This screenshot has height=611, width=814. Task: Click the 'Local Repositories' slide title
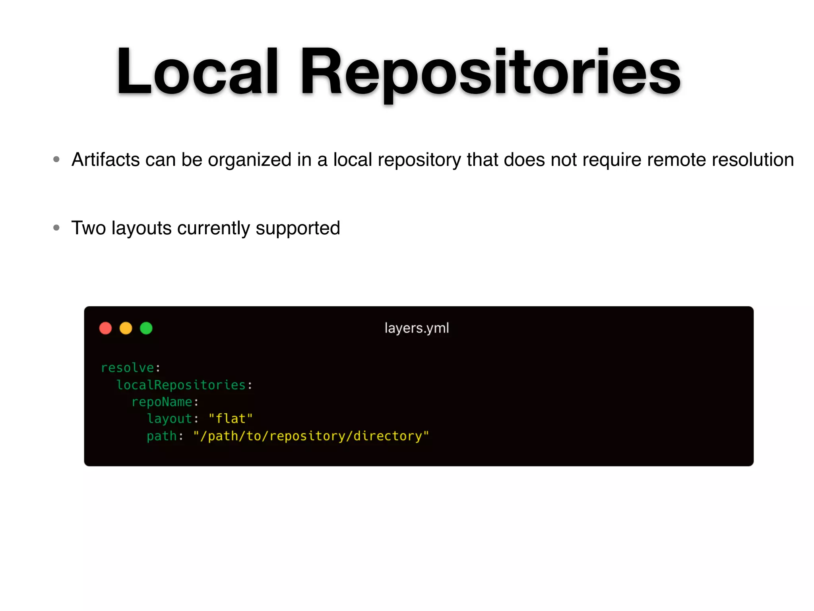pos(399,72)
